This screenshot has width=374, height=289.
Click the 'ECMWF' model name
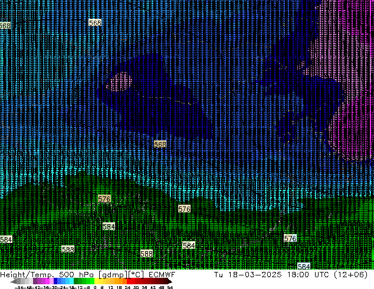[x=162, y=275]
